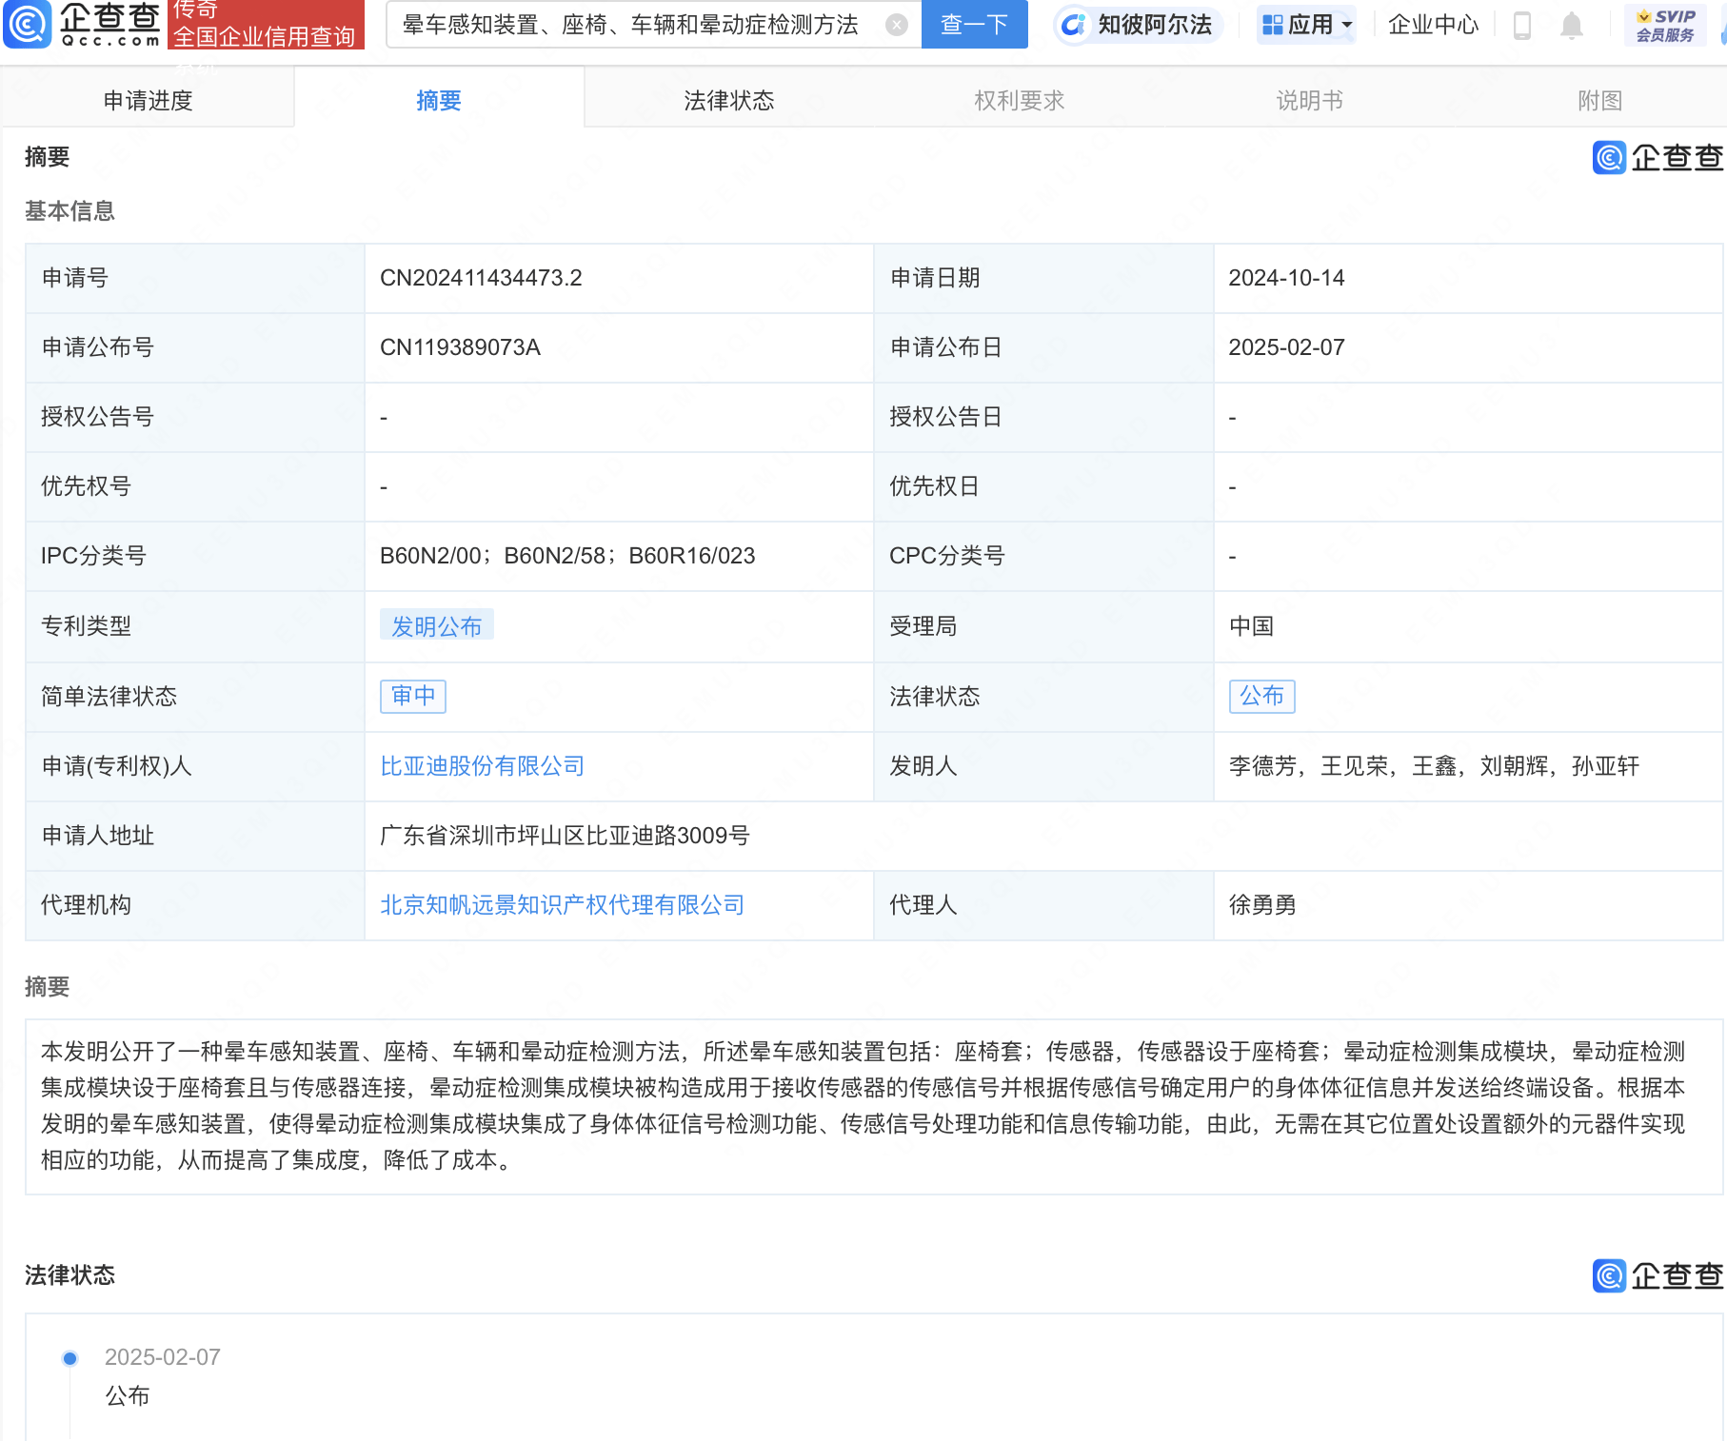
Task: Select the address 广东省深圳市坪山区比亚迪路3009号
Action: pyautogui.click(x=565, y=836)
